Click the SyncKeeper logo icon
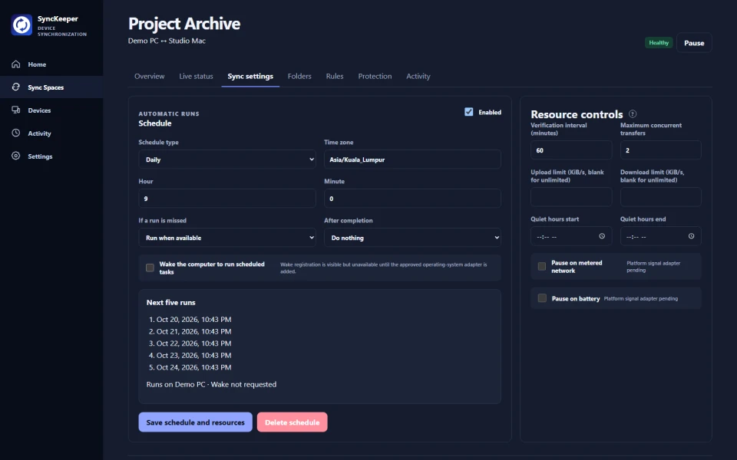 click(21, 25)
